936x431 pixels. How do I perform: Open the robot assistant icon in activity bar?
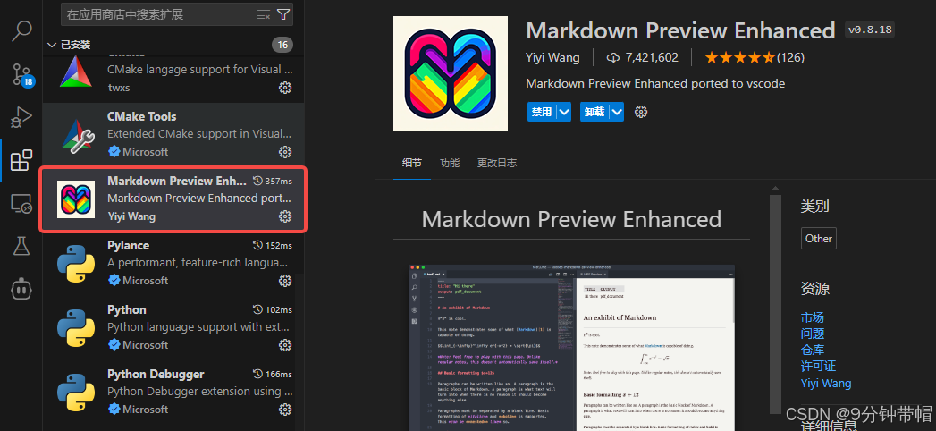(x=21, y=289)
